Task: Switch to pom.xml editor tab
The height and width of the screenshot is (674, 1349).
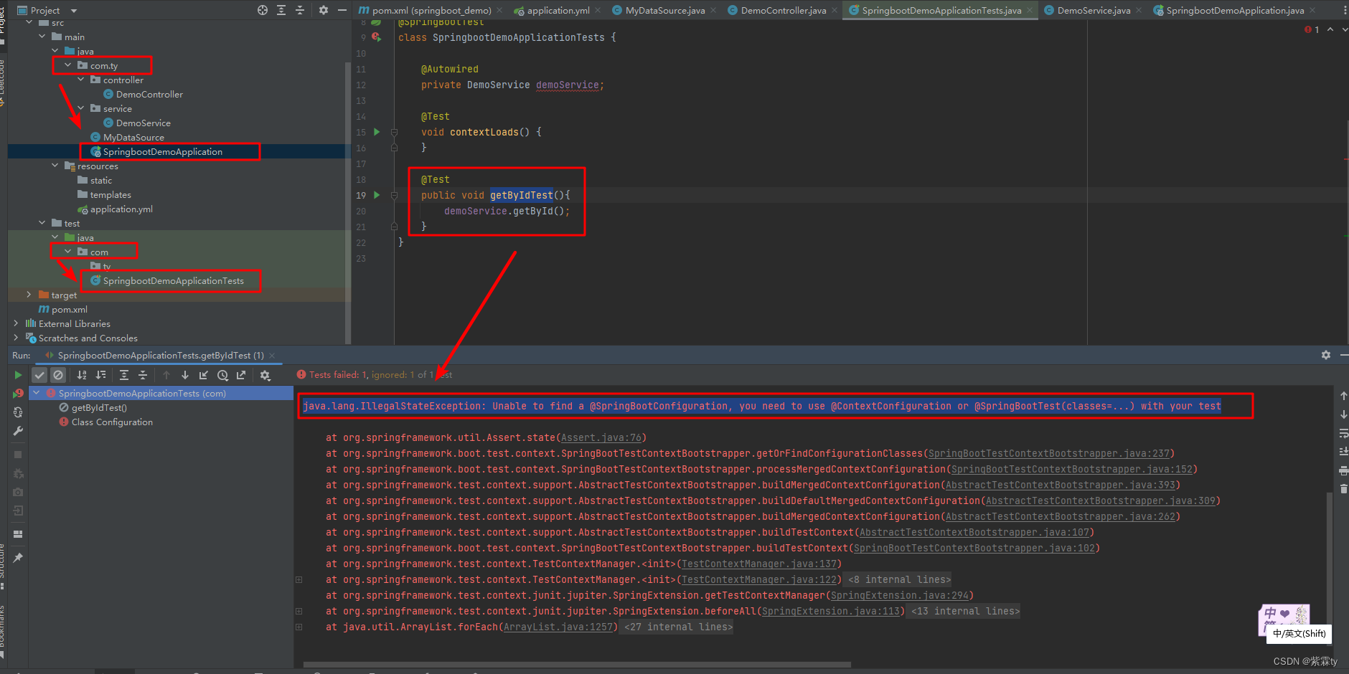Action: click(x=431, y=10)
